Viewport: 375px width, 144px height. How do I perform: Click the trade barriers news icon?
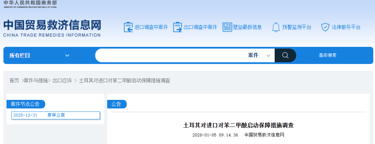coord(227,27)
